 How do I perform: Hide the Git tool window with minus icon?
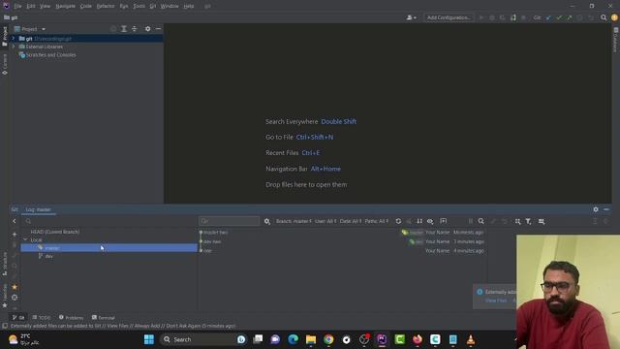coord(606,209)
